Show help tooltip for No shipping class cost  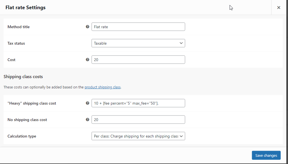87,120
